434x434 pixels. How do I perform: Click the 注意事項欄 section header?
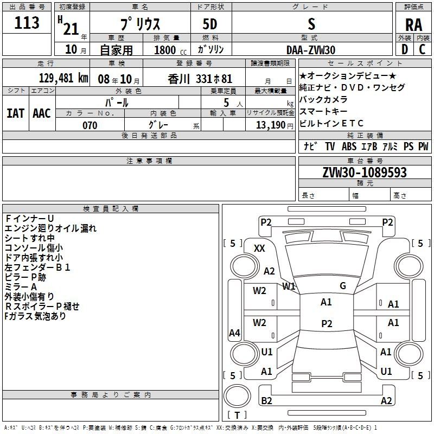click(x=149, y=161)
